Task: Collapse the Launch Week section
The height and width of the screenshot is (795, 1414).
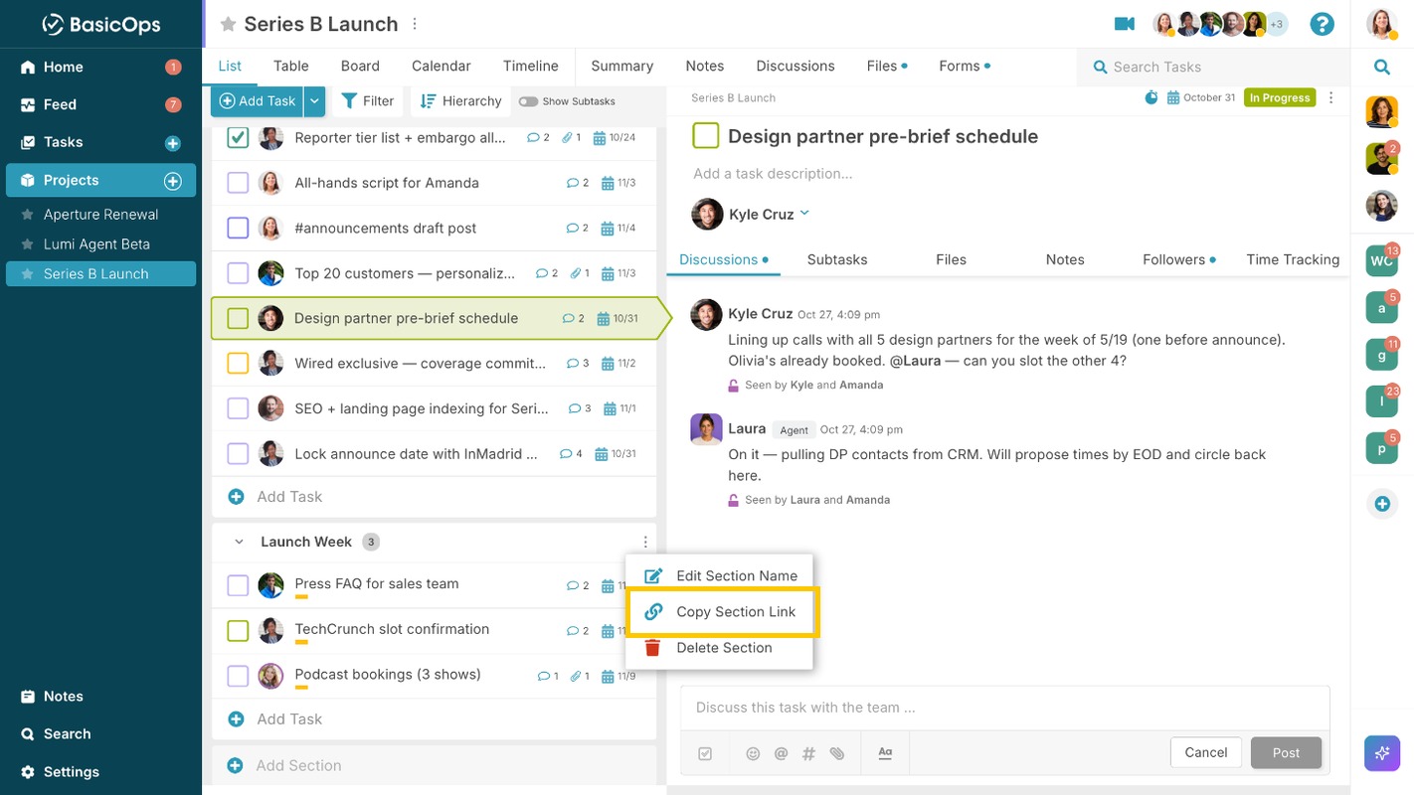Action: (x=239, y=543)
